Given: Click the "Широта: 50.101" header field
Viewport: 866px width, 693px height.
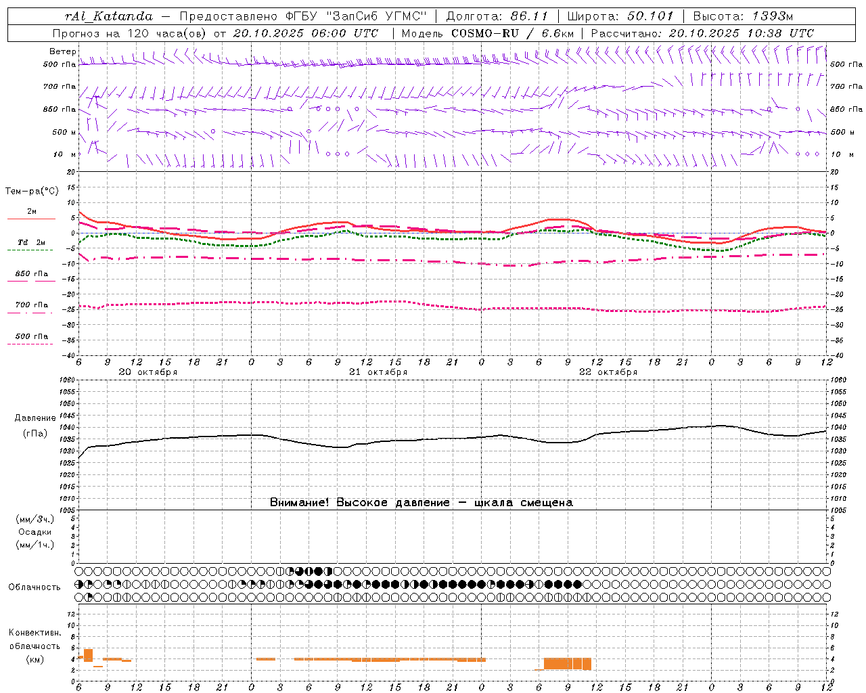Looking at the screenshot, I should tap(620, 16).
